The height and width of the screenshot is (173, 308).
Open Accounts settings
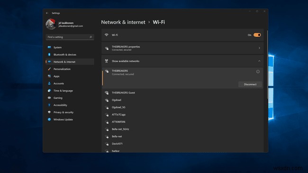pos(70,84)
